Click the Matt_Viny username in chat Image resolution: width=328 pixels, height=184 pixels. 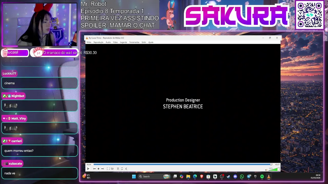(x=18, y=118)
